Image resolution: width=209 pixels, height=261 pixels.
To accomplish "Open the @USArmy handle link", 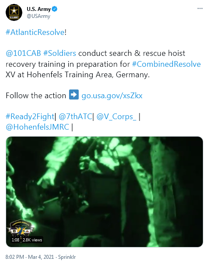I will [x=38, y=16].
